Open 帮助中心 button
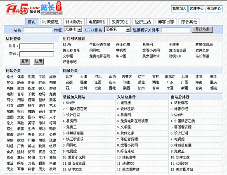The height and width of the screenshot is (175, 227). (214, 9)
